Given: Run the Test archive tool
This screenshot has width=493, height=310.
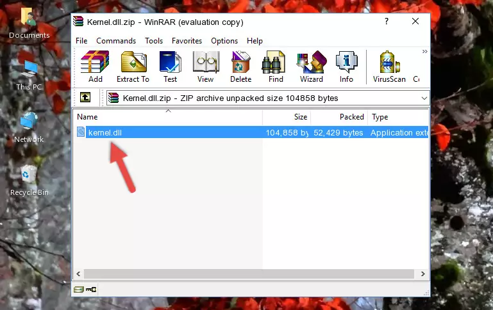Looking at the screenshot, I should pyautogui.click(x=170, y=66).
